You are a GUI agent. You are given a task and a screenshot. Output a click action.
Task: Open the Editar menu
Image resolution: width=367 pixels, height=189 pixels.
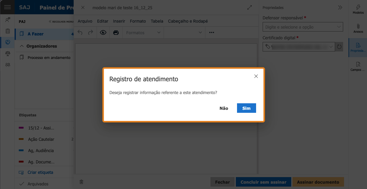click(x=103, y=21)
